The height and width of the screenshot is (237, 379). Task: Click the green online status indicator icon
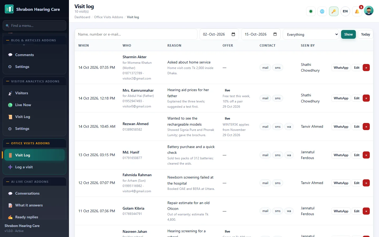coord(311,11)
